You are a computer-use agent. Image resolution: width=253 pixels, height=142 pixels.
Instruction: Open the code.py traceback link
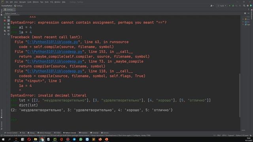(53, 42)
